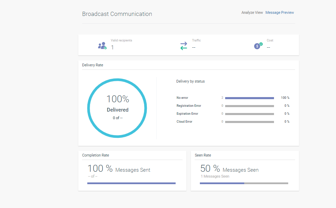Click the Cloud Error status label
336x208 pixels.
point(184,122)
